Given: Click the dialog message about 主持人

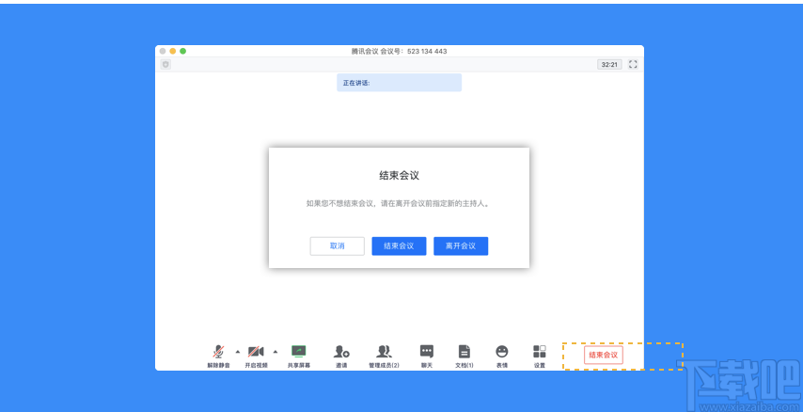Looking at the screenshot, I should click(x=399, y=203).
